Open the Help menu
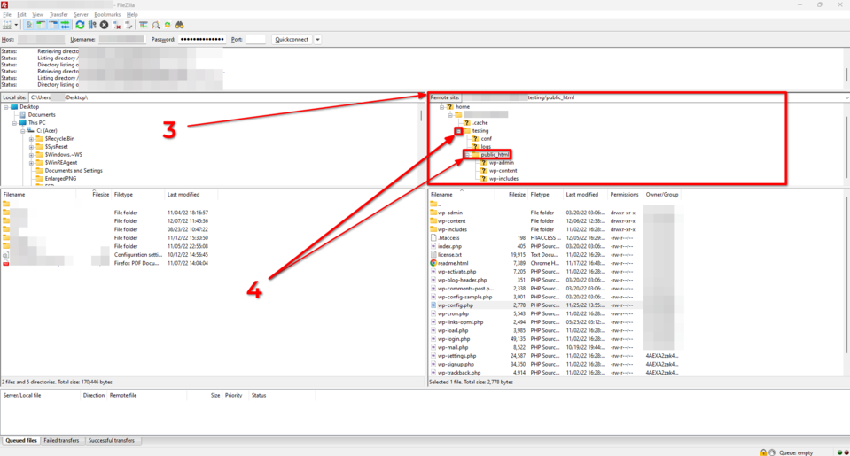This screenshot has height=456, width=850. [132, 15]
